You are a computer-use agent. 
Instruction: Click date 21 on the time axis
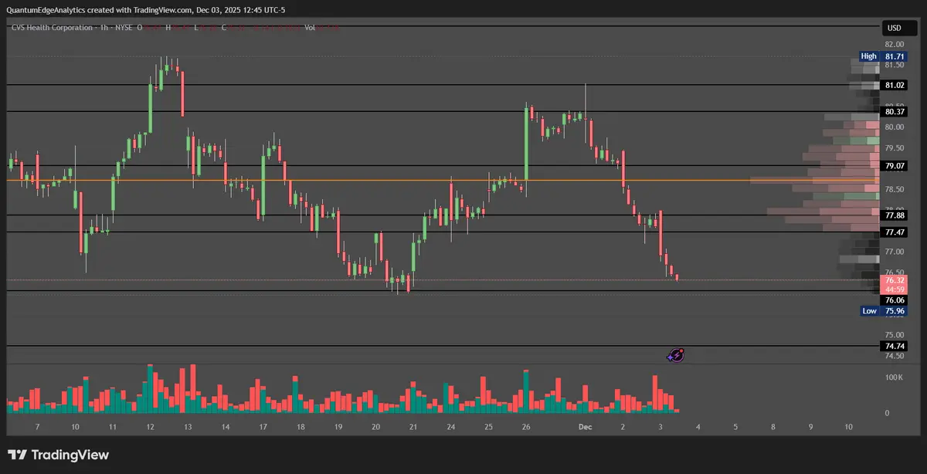[x=413, y=426]
